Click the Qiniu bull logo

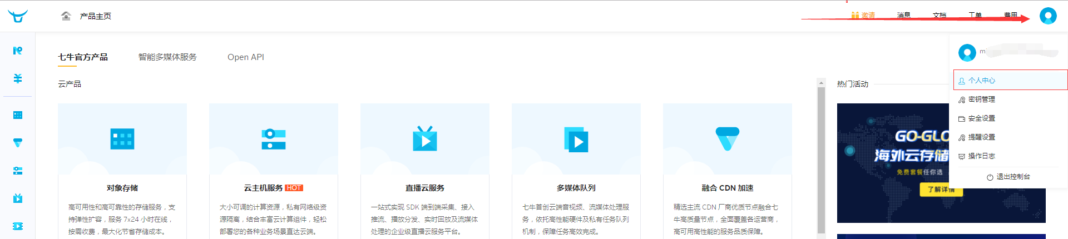click(18, 16)
